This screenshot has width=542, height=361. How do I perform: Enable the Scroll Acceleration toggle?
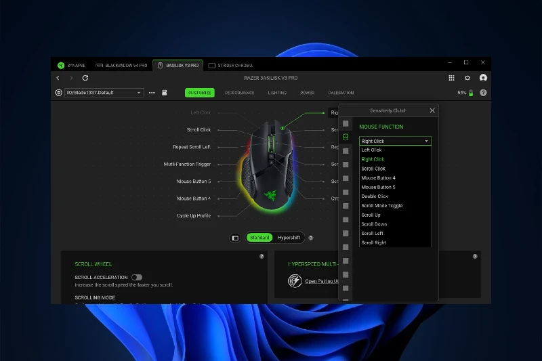[x=137, y=277]
